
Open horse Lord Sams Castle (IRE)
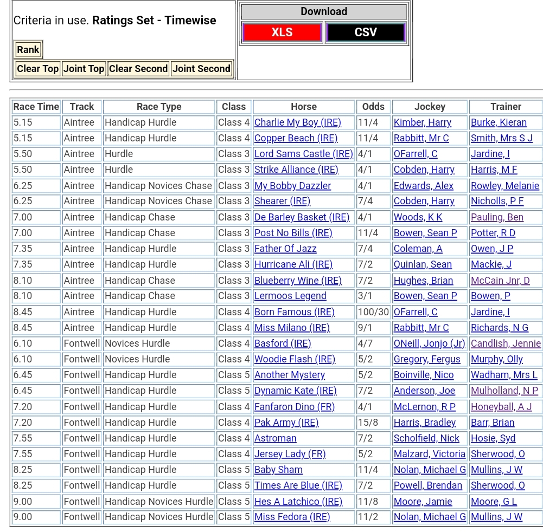pyautogui.click(x=303, y=154)
